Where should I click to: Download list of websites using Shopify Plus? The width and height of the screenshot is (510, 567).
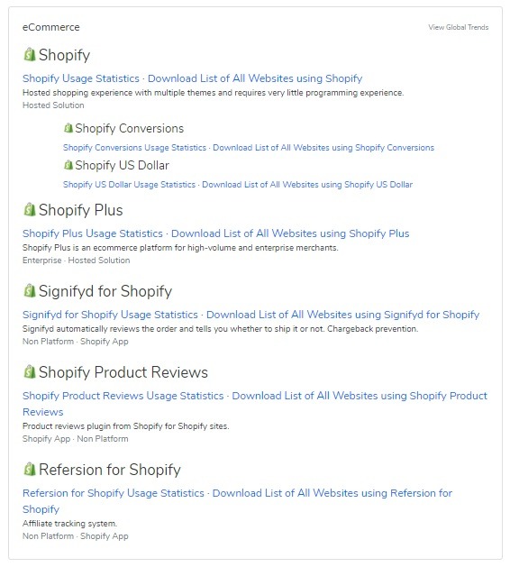[x=290, y=233]
